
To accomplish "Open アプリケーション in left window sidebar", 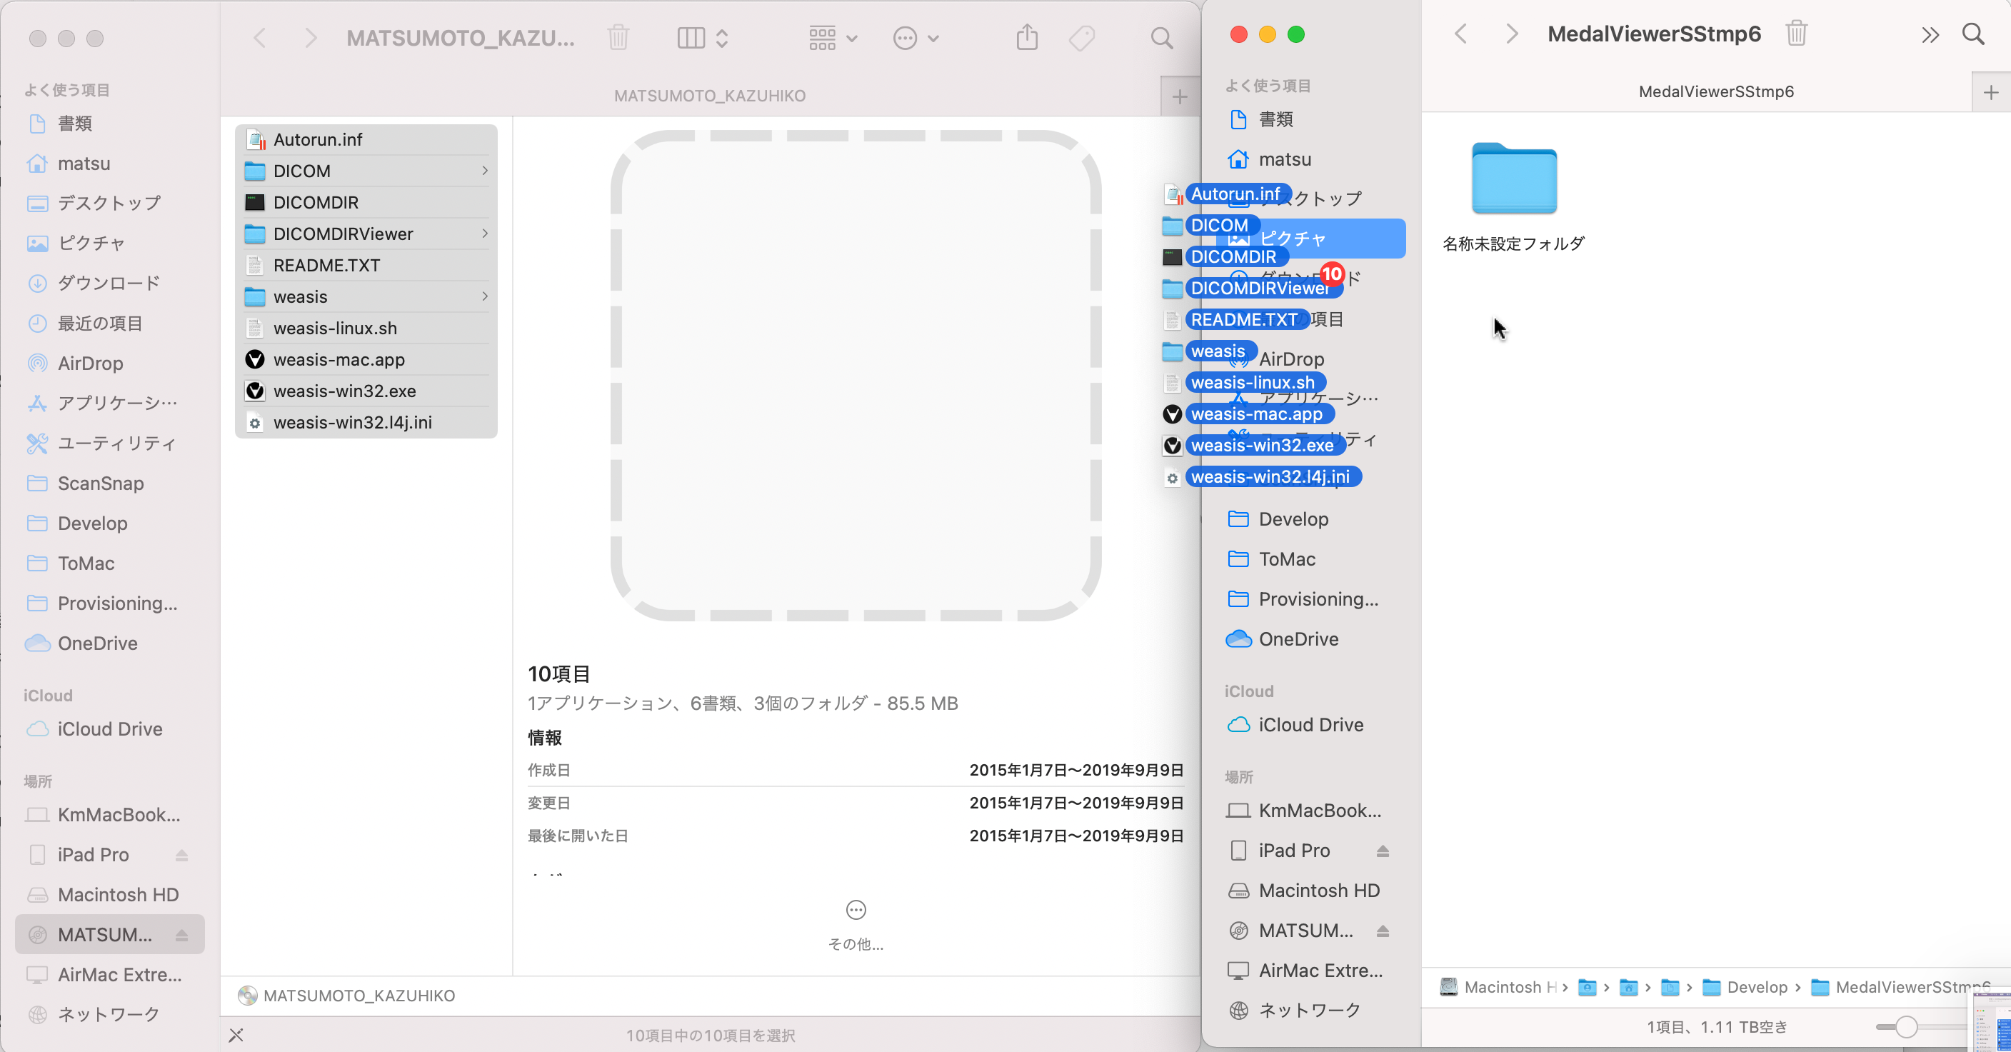I will click(110, 403).
